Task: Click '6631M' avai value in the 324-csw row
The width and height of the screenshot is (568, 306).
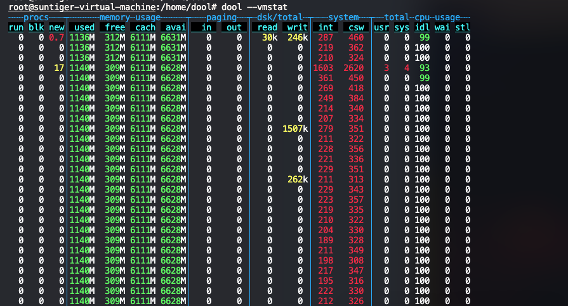Action: [x=173, y=58]
